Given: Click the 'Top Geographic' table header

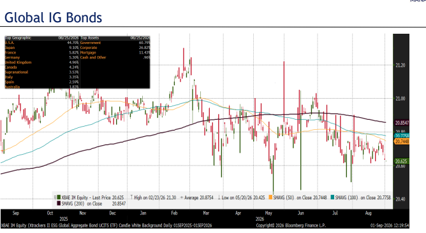Looking at the screenshot, I should tap(18, 38).
